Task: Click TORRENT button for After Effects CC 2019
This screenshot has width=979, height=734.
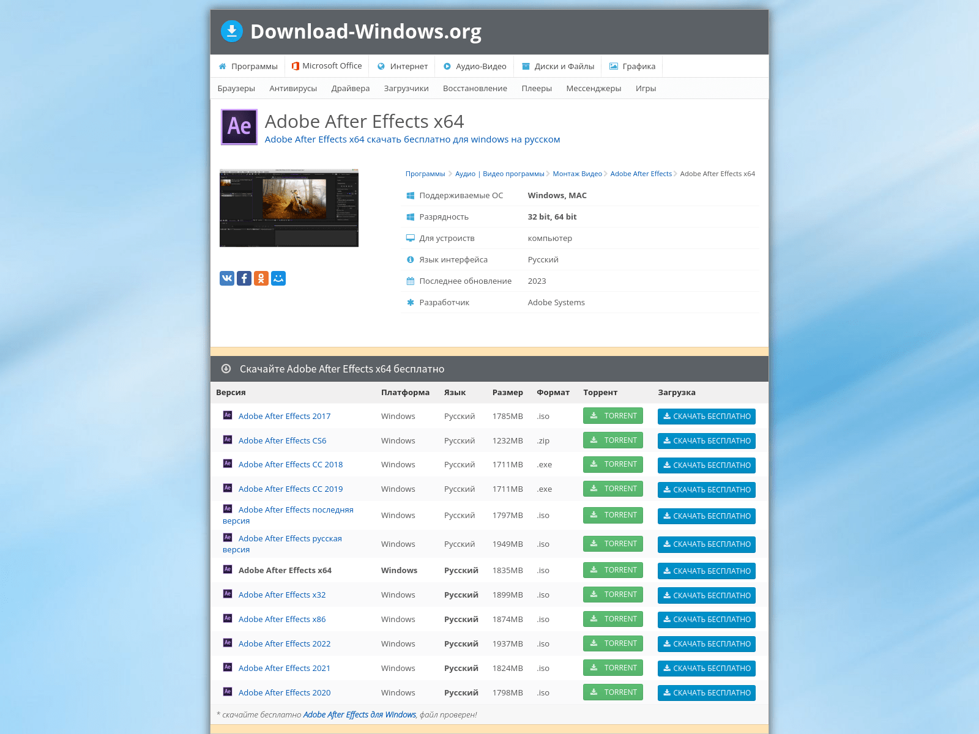Action: click(x=612, y=489)
